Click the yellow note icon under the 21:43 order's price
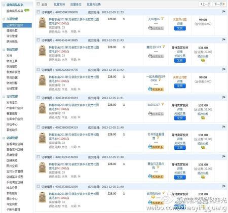Viewport: 228px width, 213px height. click(x=203, y=60)
